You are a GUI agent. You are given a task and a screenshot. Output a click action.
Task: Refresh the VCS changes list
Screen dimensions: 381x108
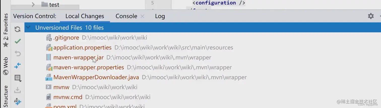tap(17, 29)
